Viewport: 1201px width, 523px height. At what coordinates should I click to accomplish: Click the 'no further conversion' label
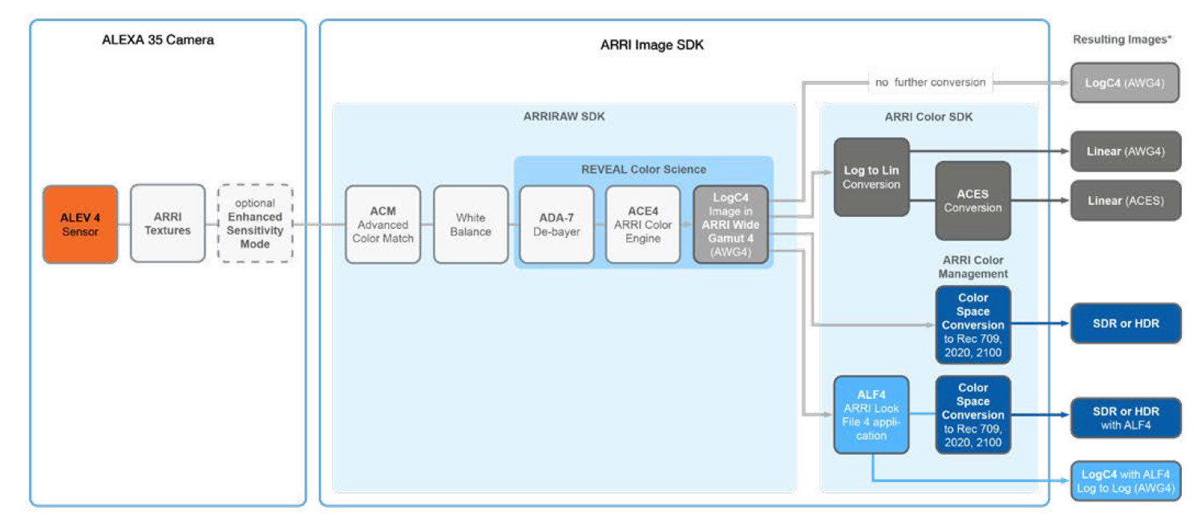(x=930, y=82)
